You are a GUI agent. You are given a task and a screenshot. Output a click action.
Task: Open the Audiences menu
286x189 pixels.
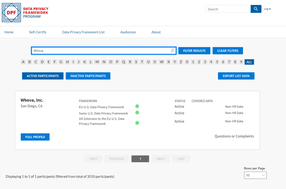pyautogui.click(x=128, y=32)
